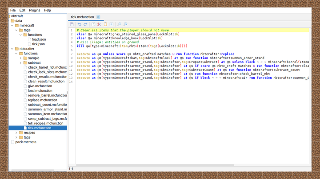Open tick.json in the file tree
The image size is (320, 179).
coord(38,44)
